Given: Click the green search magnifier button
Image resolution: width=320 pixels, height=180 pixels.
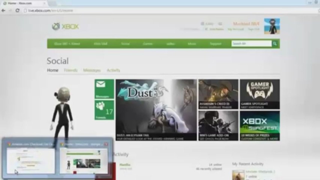Looking at the screenshot, I should tap(275, 43).
